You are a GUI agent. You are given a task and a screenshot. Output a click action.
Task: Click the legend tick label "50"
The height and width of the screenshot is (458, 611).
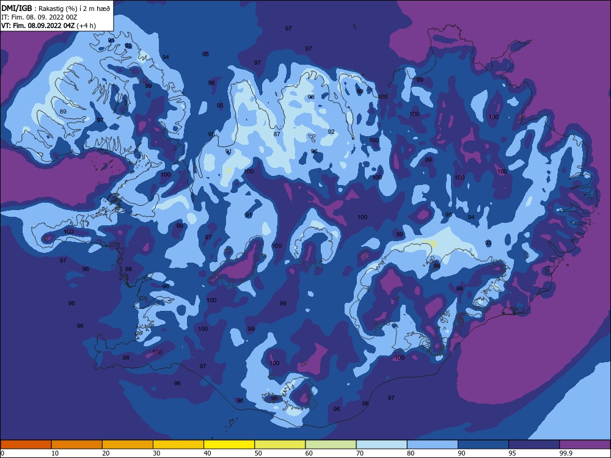258,453
